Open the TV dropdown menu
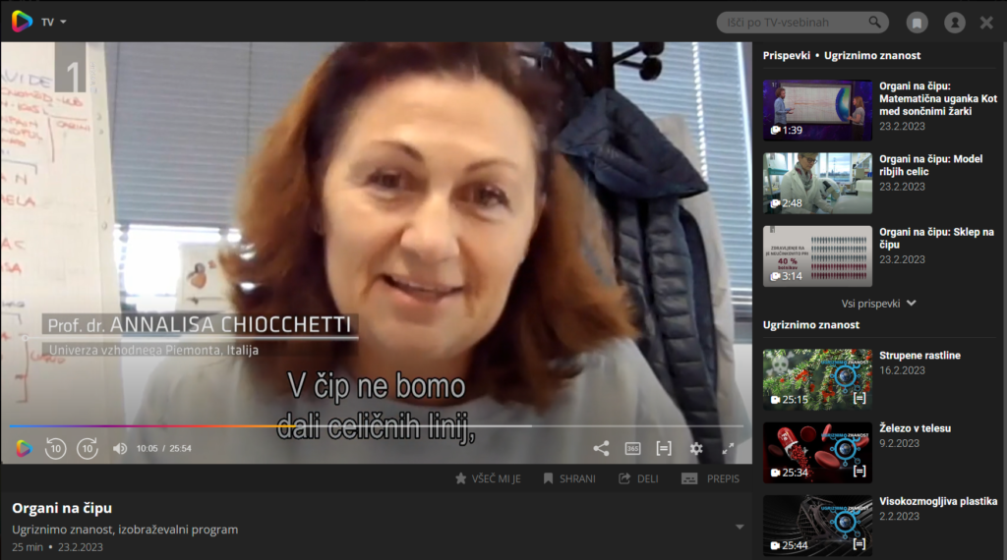1007x560 pixels. [x=54, y=22]
